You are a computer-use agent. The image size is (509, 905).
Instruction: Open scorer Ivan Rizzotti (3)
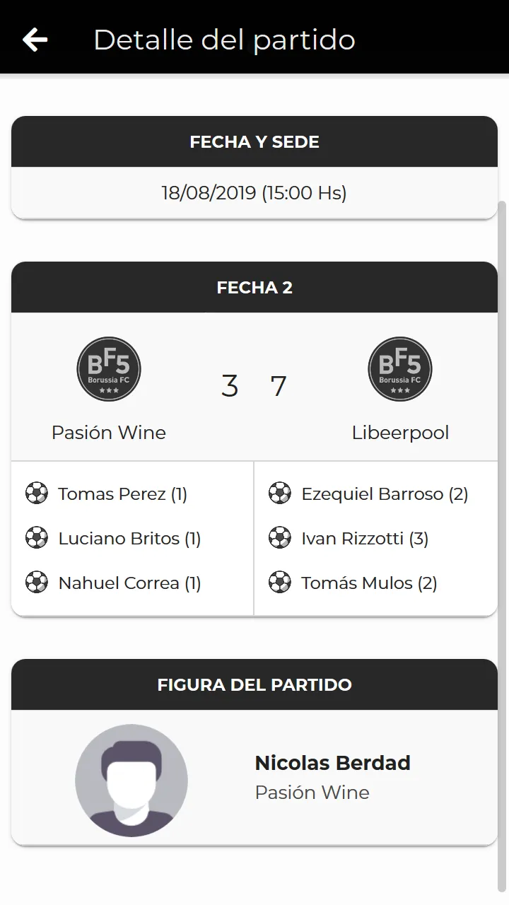coord(365,538)
